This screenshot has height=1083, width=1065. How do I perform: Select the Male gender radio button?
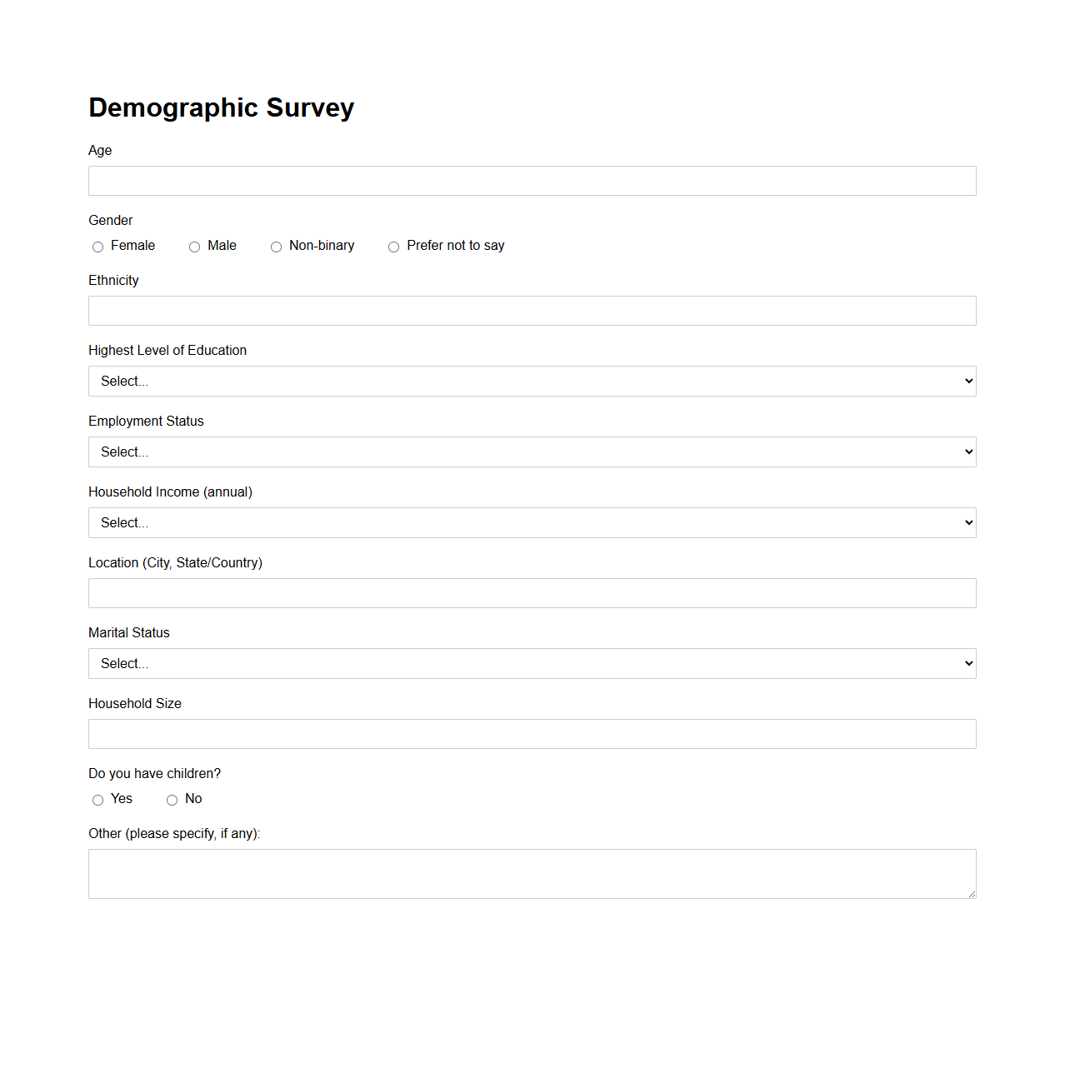click(x=193, y=247)
